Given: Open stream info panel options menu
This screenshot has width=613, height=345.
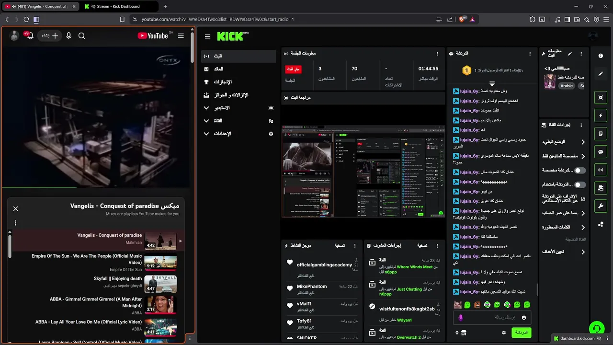Looking at the screenshot, I should coord(581,54).
